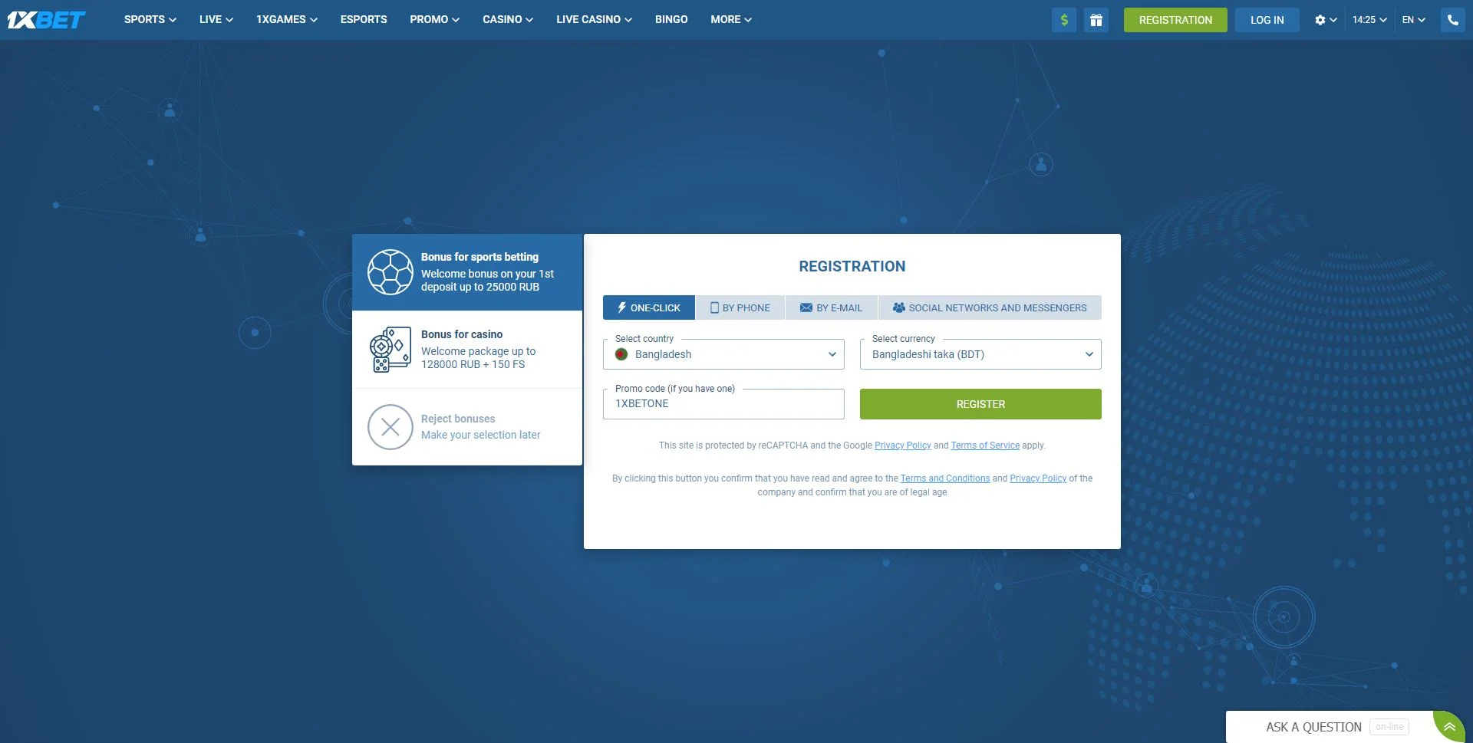
Task: Expand the CASINO menu
Action: (508, 20)
